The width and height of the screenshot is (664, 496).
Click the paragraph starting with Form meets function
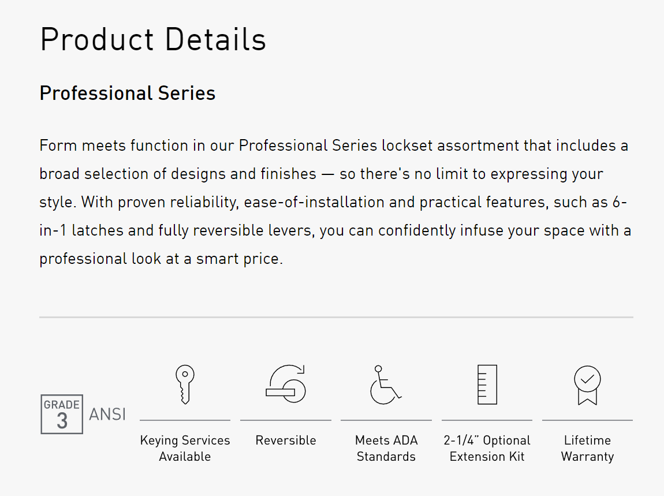pyautogui.click(x=335, y=202)
